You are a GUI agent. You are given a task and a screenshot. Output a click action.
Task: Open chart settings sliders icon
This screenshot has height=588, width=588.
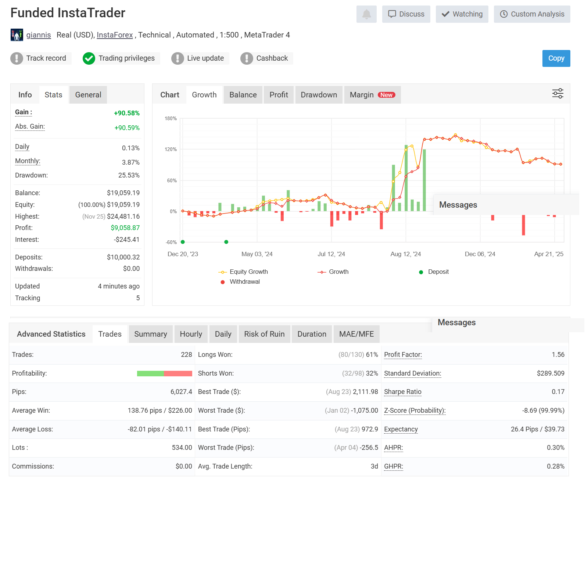(x=557, y=93)
